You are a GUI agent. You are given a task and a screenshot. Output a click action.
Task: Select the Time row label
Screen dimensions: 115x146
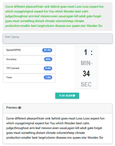[9, 77]
